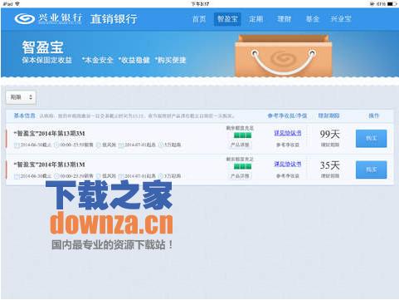Expand the 期限 dropdown filter

(x=21, y=97)
